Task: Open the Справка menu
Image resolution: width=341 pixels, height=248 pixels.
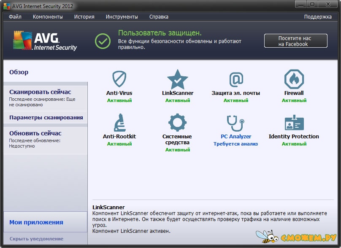Action: (159, 17)
